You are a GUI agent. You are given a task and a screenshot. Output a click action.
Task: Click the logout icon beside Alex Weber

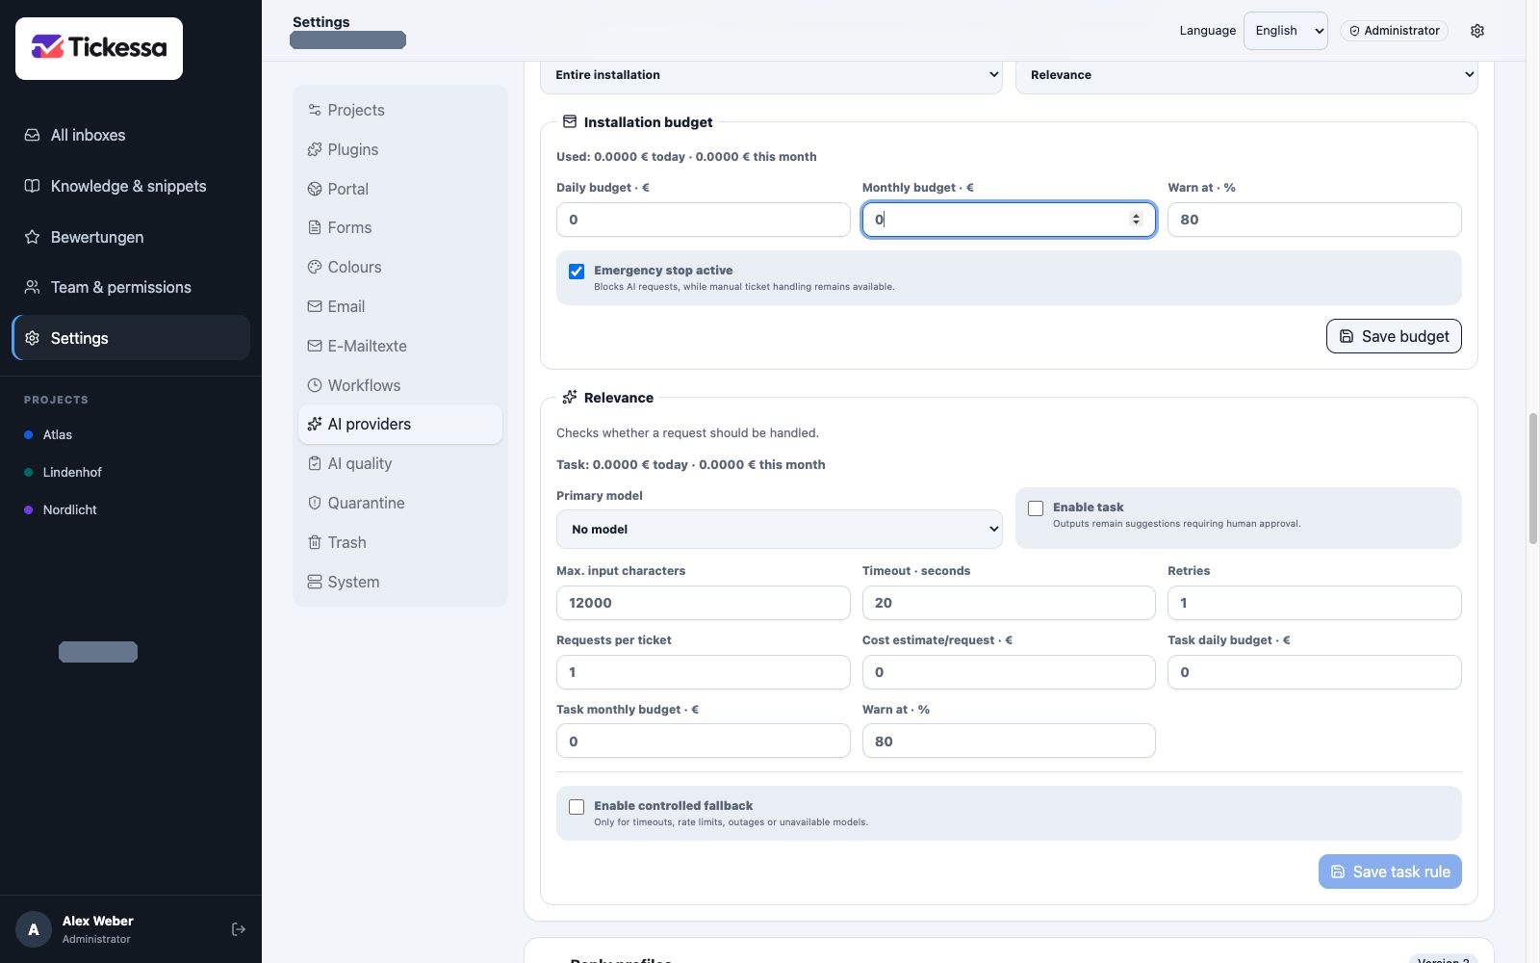click(239, 929)
